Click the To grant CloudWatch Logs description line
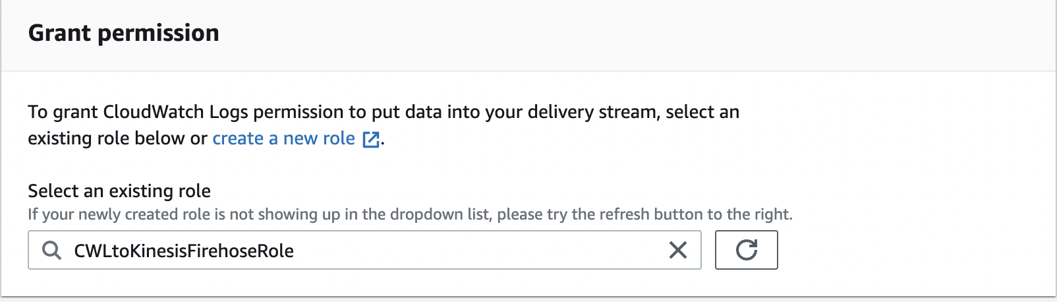The height and width of the screenshot is (302, 1057). [383, 112]
